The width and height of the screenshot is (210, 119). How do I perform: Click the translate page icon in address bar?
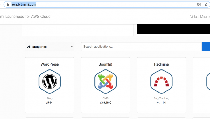(199, 4)
